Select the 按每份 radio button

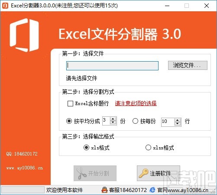(135, 121)
